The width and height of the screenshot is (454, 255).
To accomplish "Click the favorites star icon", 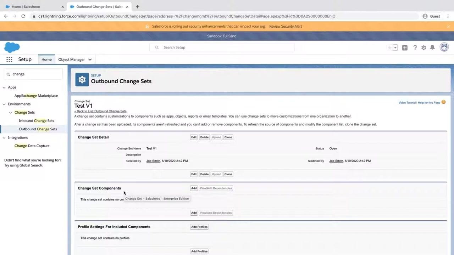I will 389,47.
